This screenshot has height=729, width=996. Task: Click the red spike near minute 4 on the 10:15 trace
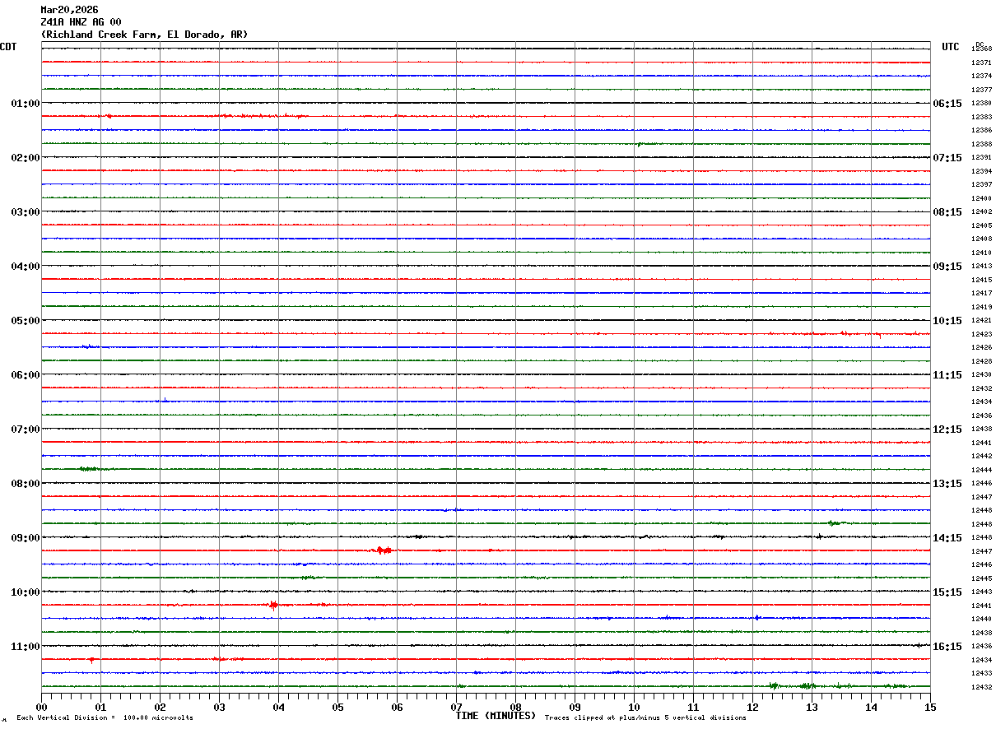pos(273,605)
